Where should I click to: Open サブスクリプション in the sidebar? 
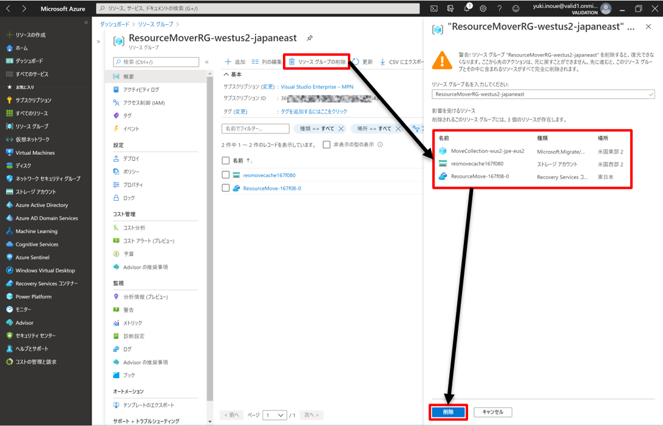[x=33, y=100]
